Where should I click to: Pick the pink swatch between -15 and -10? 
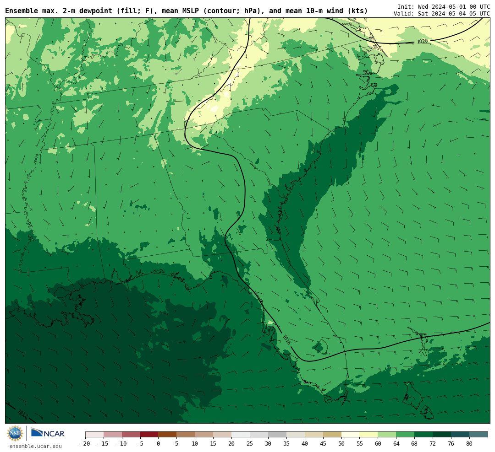click(x=113, y=435)
